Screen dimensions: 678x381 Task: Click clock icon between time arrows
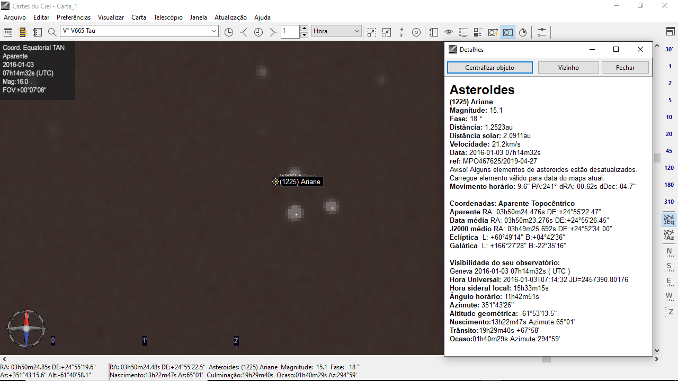pos(258,32)
